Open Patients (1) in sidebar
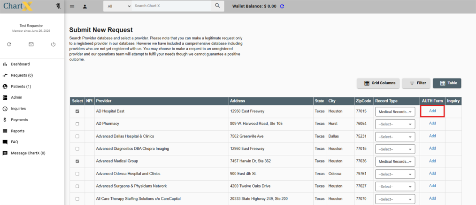The width and height of the screenshot is (476, 205). coord(21,87)
